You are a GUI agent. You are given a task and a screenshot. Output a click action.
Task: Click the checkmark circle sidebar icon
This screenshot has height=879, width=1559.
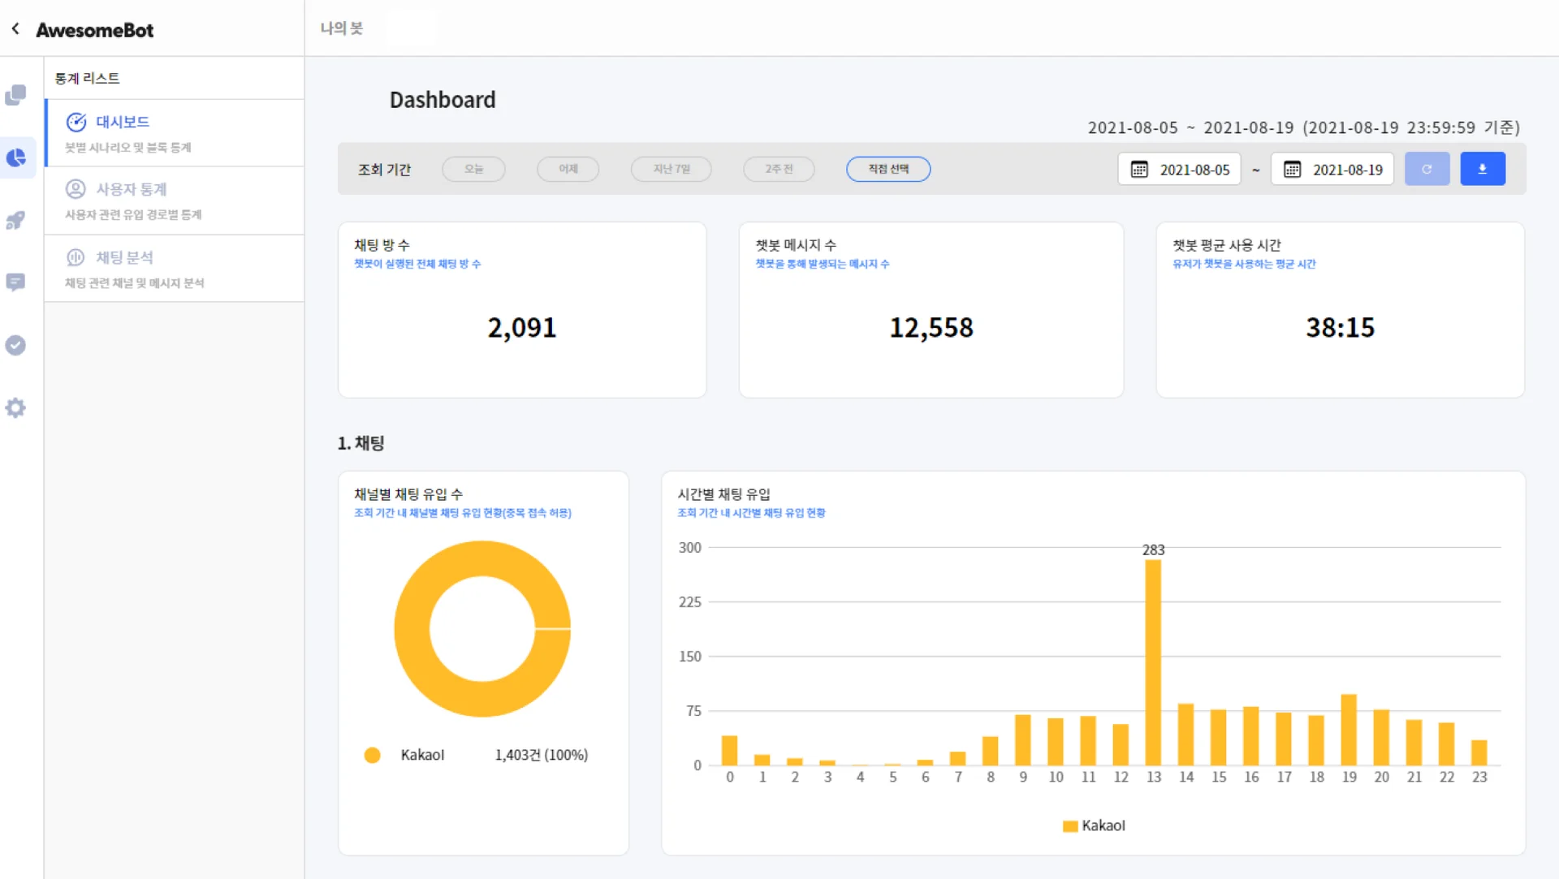click(x=15, y=345)
